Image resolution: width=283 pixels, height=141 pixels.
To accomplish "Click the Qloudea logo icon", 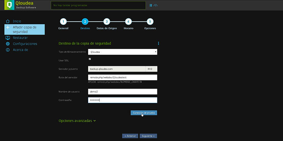I will click(x=9, y=5).
